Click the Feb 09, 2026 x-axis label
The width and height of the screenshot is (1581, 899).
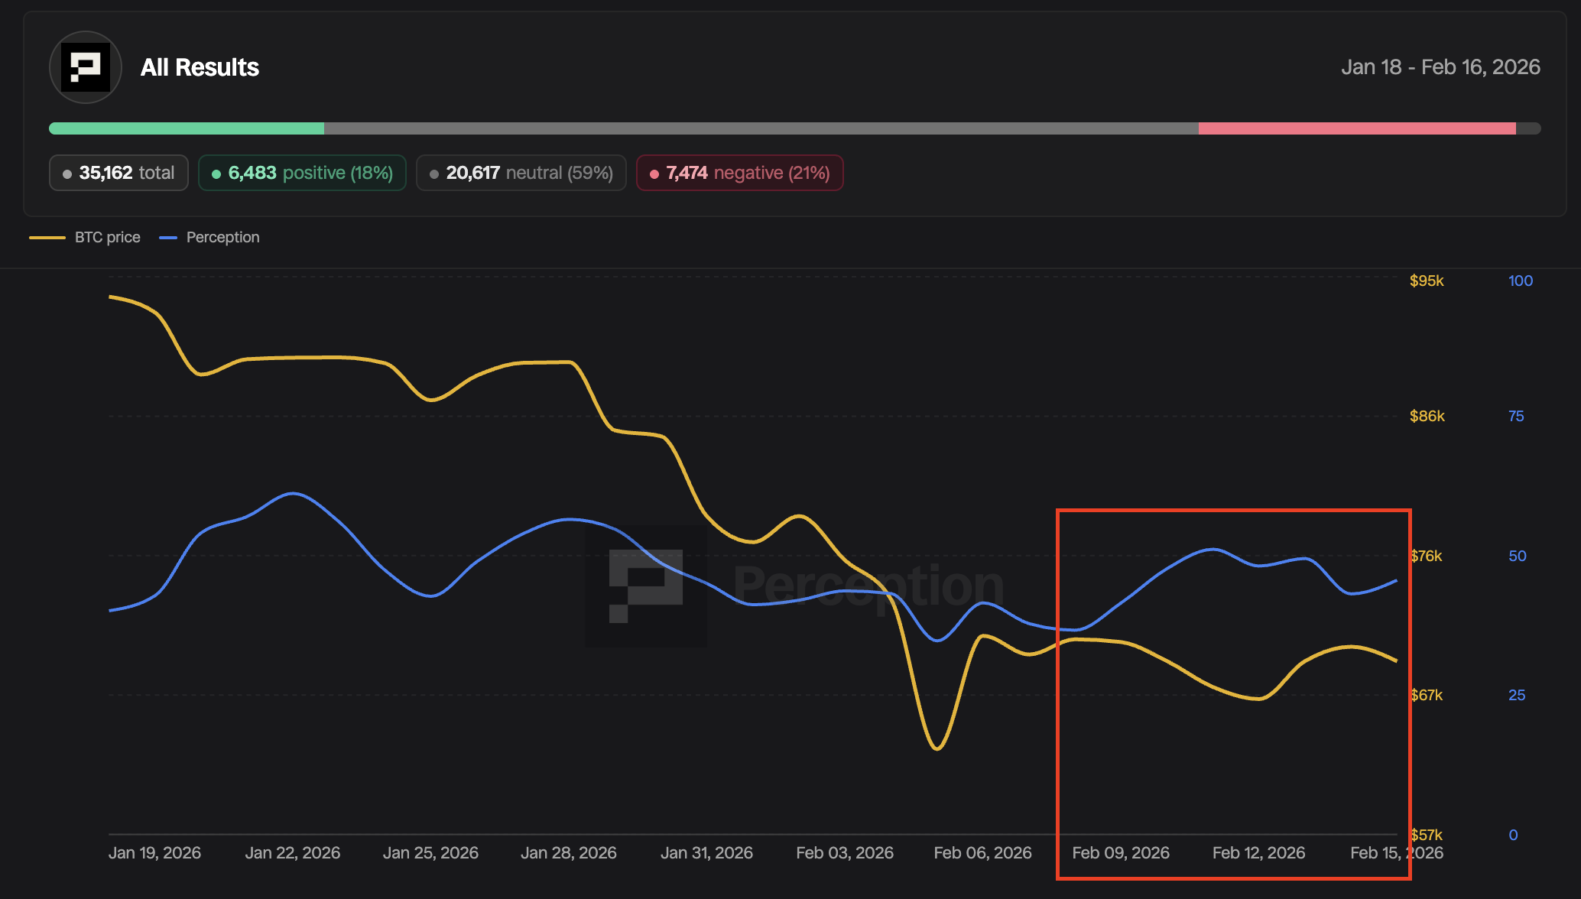(1121, 852)
